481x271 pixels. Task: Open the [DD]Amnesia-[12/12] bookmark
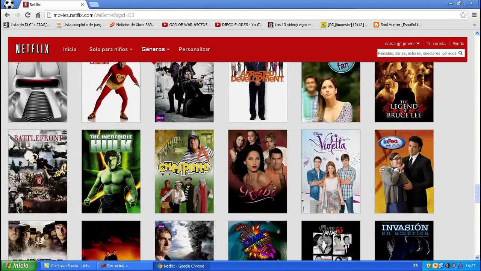[x=345, y=25]
